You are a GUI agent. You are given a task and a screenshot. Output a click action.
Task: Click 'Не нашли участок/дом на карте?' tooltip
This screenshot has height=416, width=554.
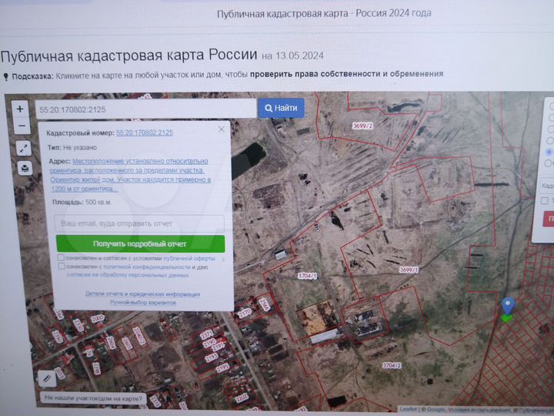(x=93, y=398)
